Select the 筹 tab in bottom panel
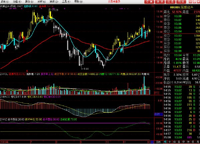The image size is (200, 144). (x=197, y=142)
